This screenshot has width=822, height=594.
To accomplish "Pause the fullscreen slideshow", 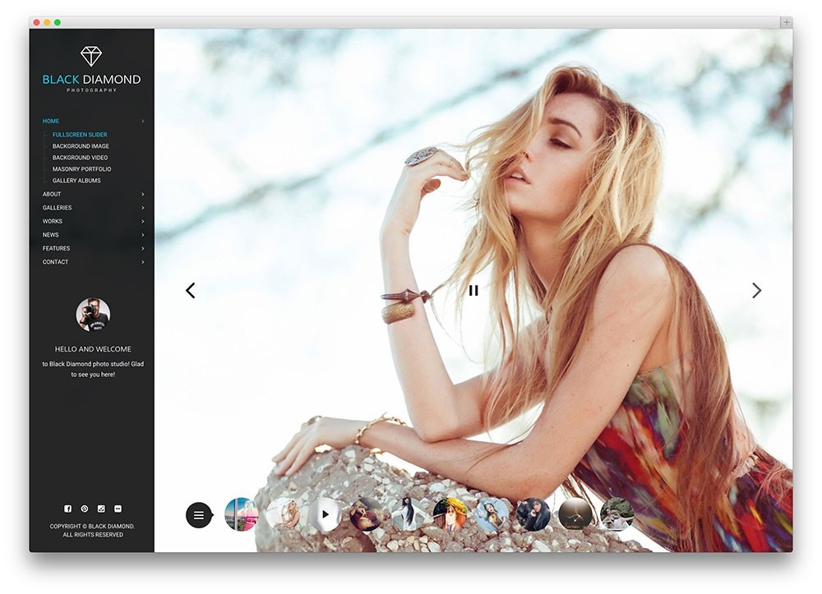I will [474, 290].
